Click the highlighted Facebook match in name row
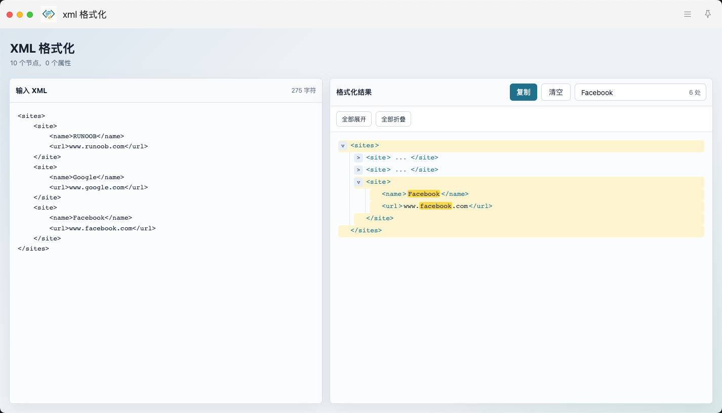The height and width of the screenshot is (413, 722). coord(424,194)
